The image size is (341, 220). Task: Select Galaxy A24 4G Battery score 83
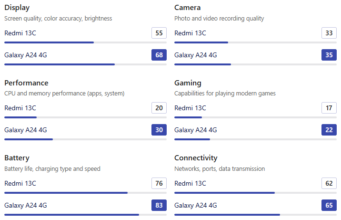point(159,205)
